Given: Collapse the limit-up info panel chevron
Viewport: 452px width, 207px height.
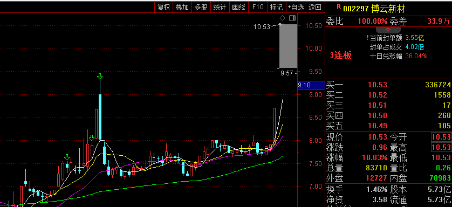Looking at the screenshot, I should 388,30.
